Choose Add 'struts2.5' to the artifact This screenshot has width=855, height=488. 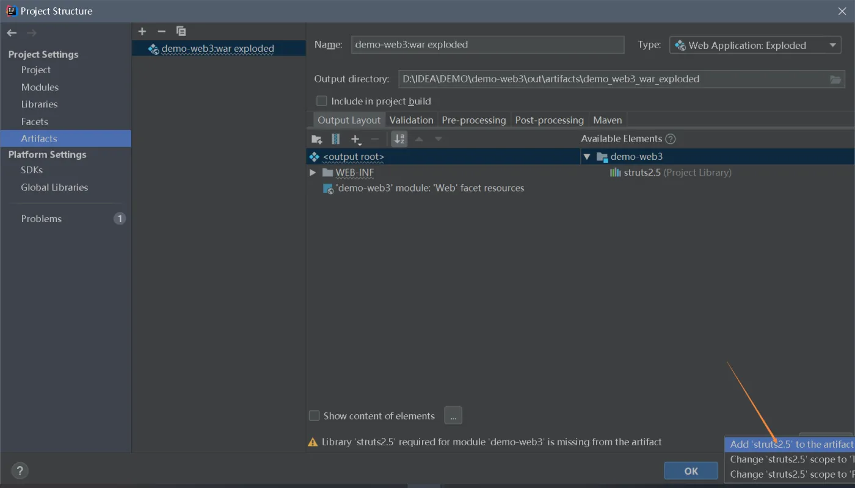[x=790, y=444]
